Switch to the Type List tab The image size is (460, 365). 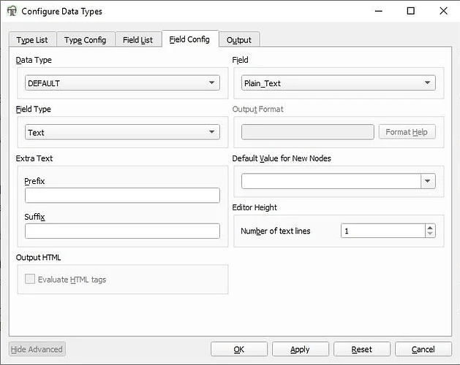[x=32, y=40]
